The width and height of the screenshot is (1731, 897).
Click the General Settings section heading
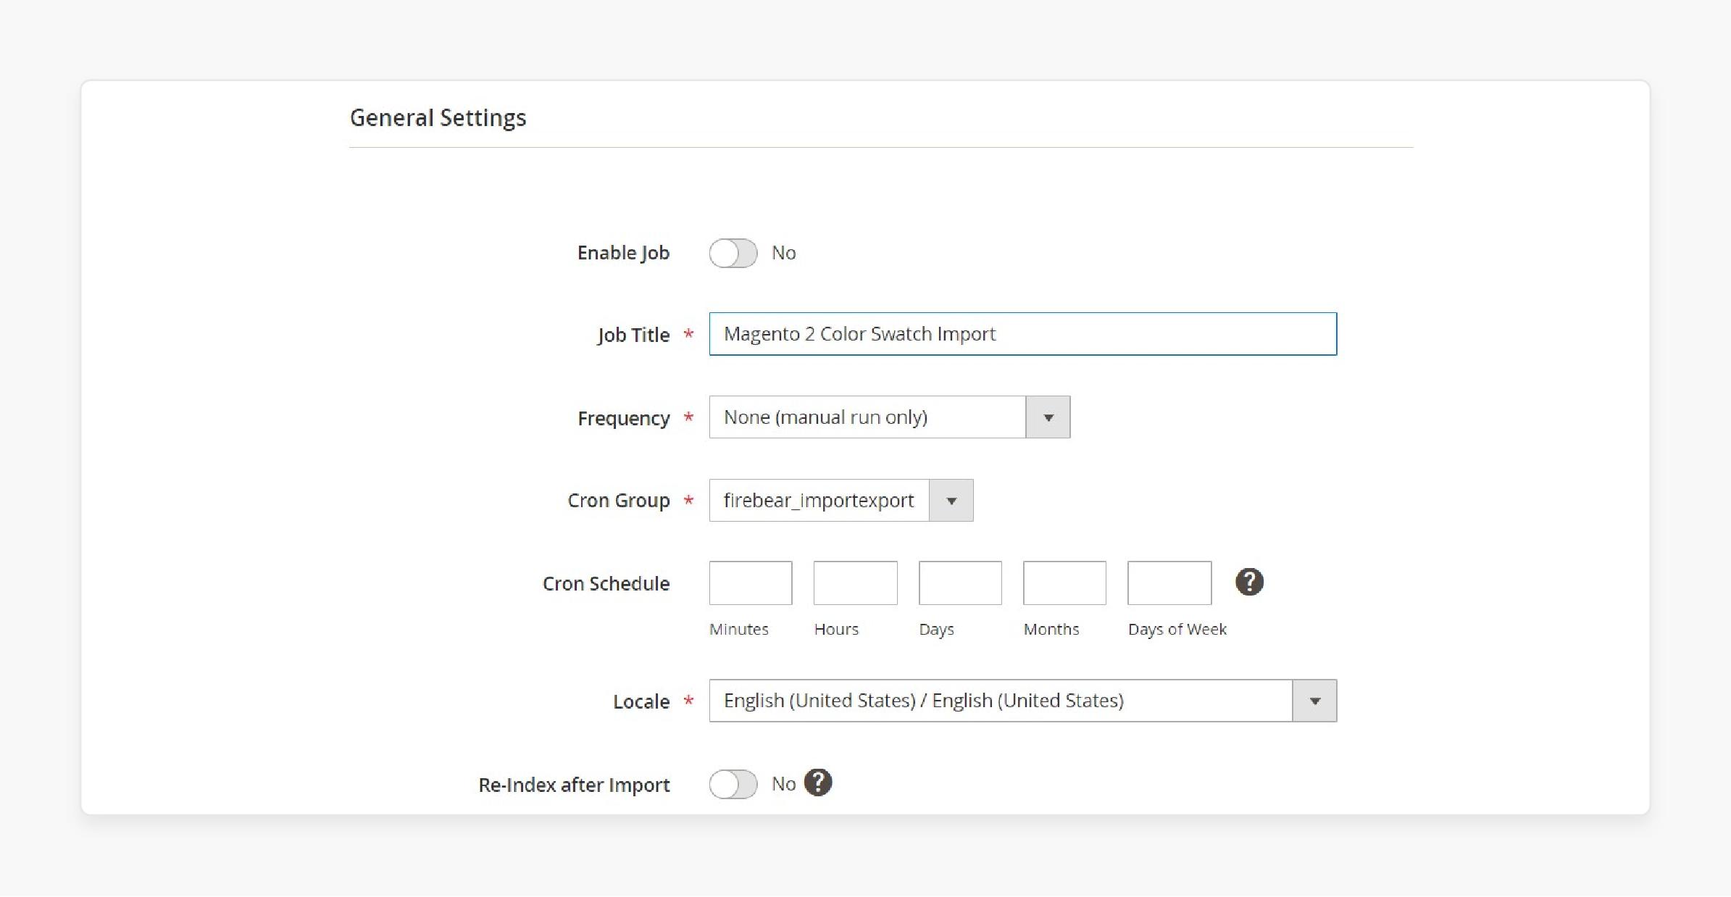pos(438,118)
